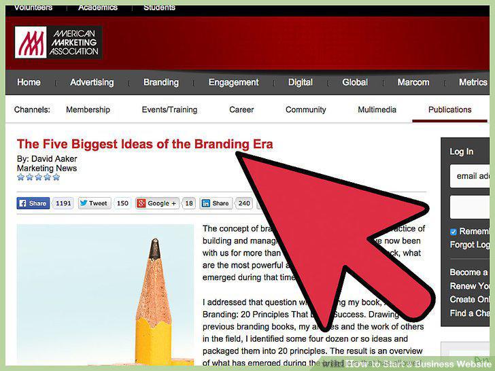Screen dimensions: 495x371
Task: Click the email address input field
Action: click(x=470, y=176)
